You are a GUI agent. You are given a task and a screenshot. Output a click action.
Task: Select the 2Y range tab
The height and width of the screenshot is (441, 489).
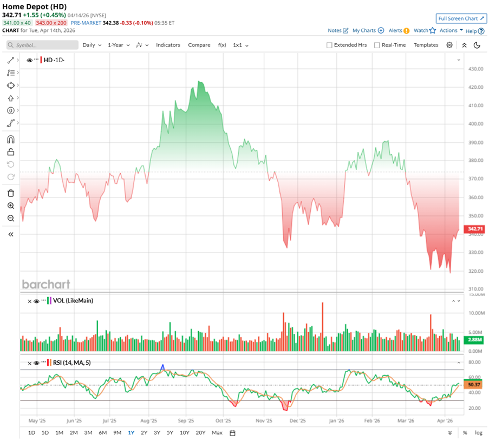coord(144,432)
